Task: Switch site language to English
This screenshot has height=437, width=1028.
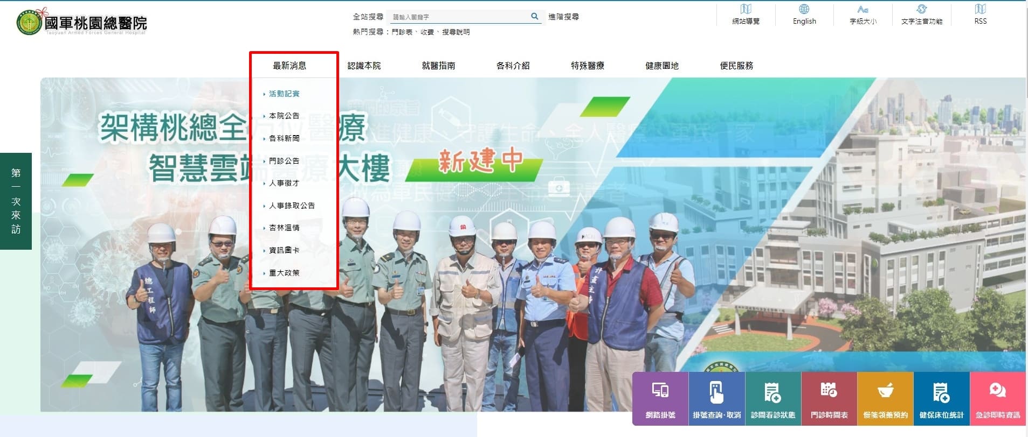Action: pos(804,15)
